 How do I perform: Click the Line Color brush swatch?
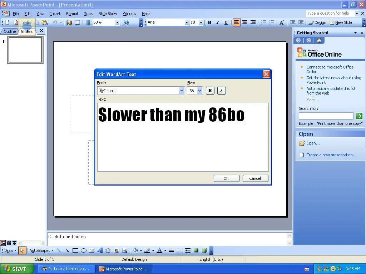[x=147, y=250]
